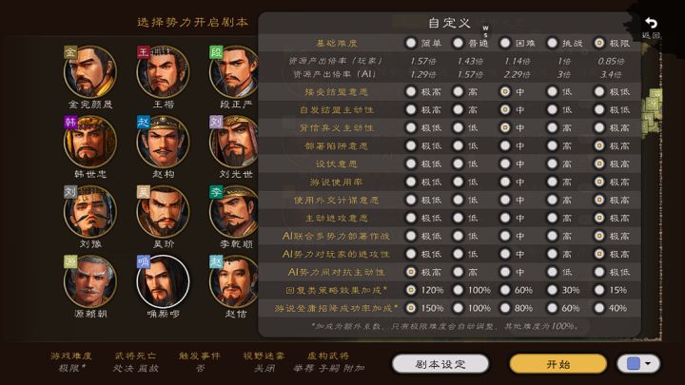Set 基础难度 to 挑战
The width and height of the screenshot is (685, 385).
point(552,43)
